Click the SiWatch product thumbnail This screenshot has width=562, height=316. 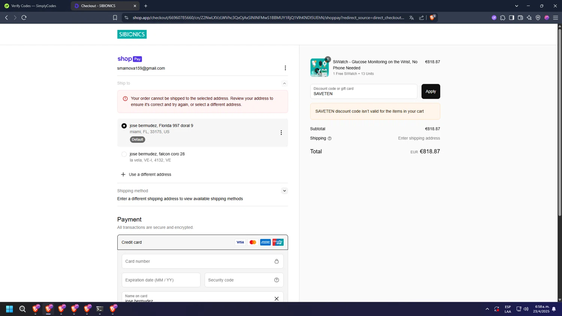(320, 67)
